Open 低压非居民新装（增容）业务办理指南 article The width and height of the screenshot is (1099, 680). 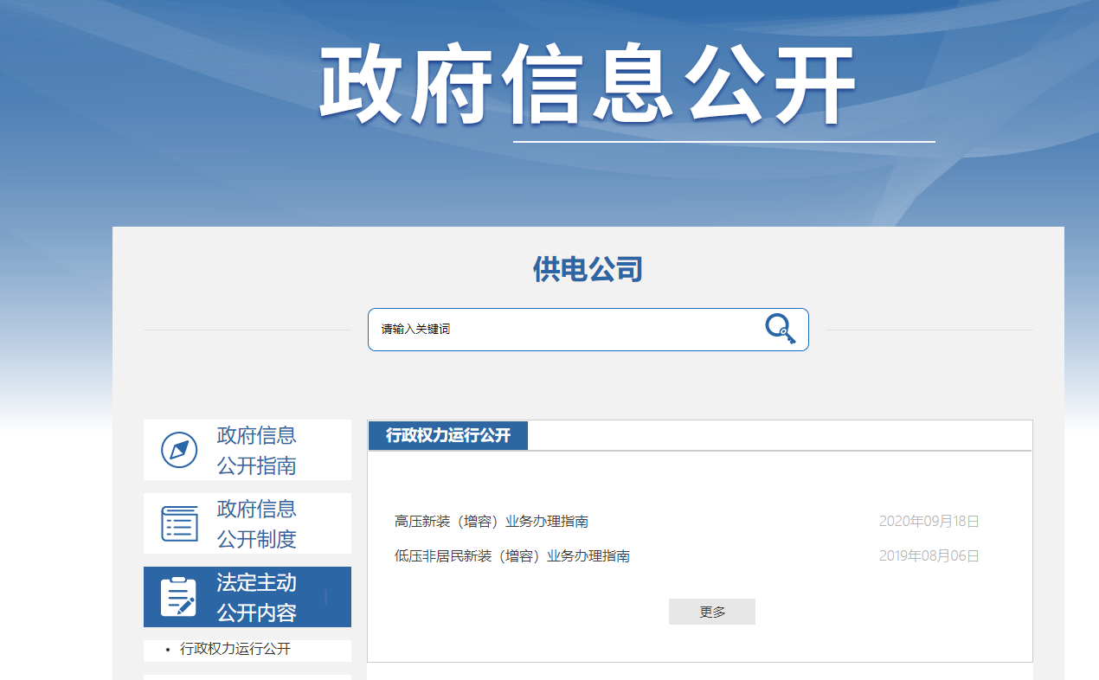[x=512, y=556]
